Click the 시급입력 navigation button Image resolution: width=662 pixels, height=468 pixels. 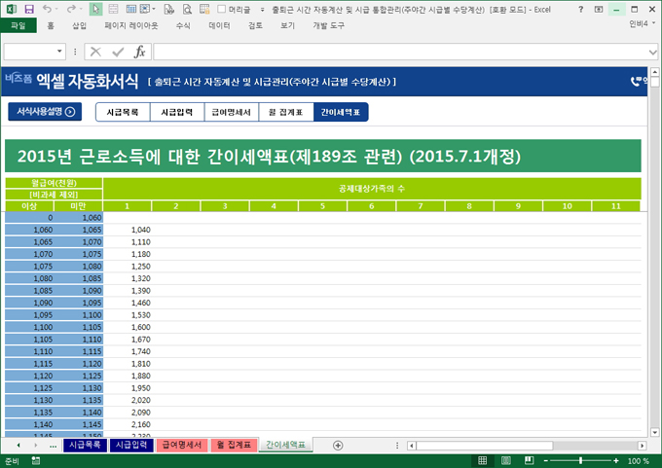point(176,113)
